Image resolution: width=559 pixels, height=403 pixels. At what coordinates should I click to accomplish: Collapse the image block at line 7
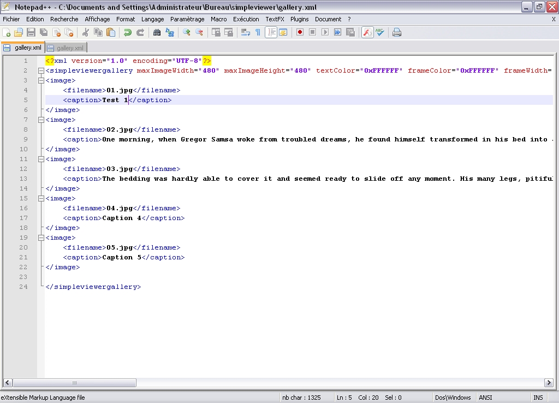point(41,120)
